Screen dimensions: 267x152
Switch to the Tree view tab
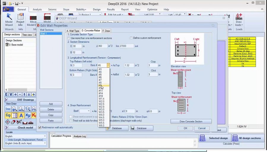coord(27,35)
